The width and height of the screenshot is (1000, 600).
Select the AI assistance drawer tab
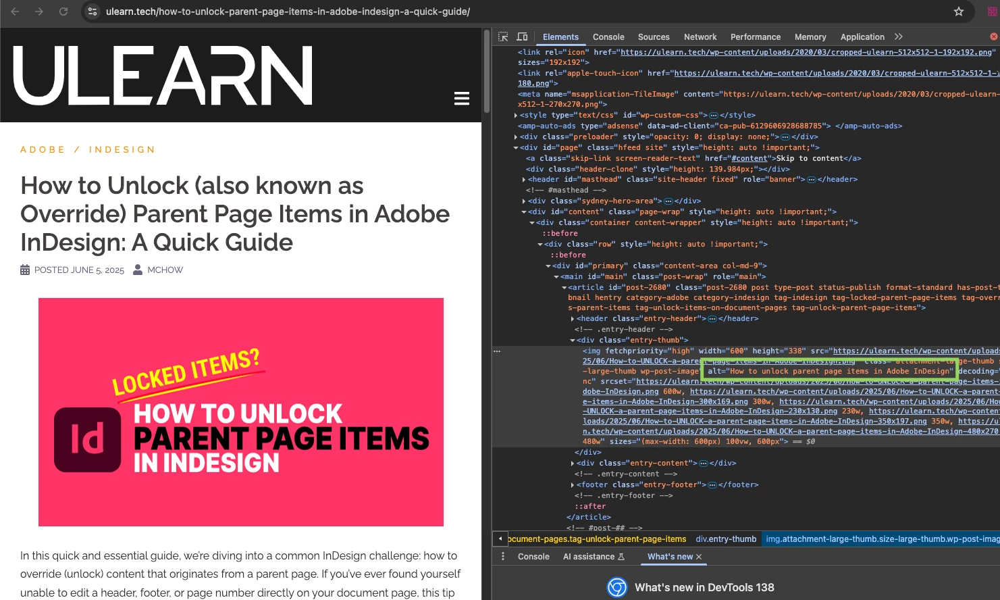point(594,557)
